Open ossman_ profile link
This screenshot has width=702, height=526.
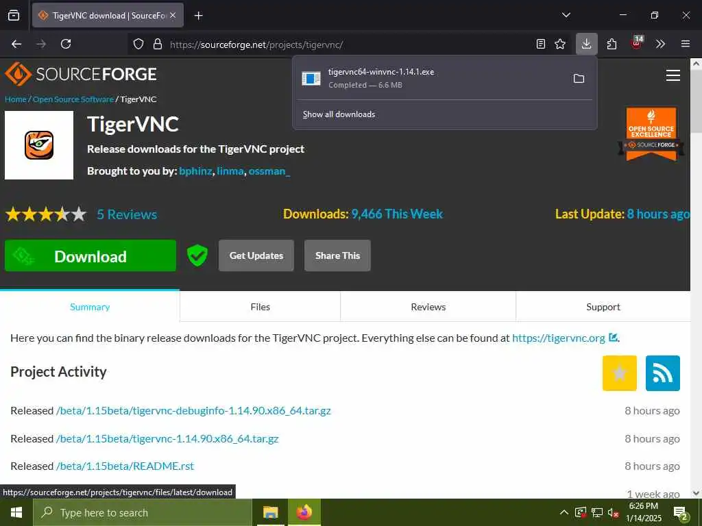click(x=269, y=171)
